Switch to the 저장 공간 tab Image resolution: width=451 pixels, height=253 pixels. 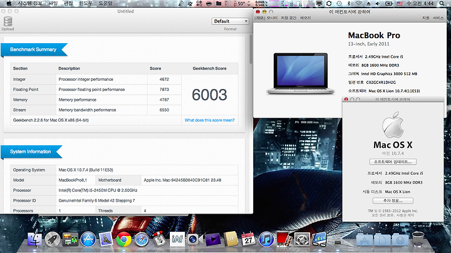point(288,18)
